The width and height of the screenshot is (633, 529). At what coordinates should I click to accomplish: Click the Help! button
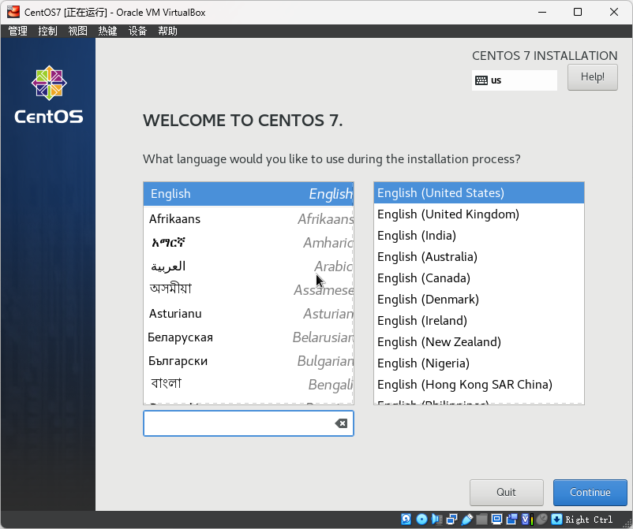coord(592,77)
